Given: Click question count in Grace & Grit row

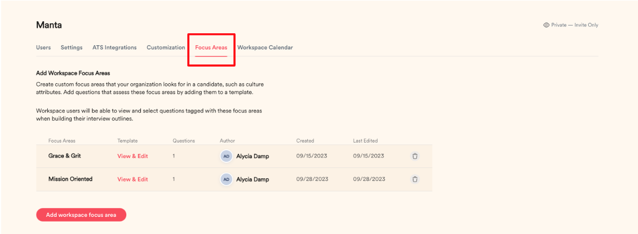Looking at the screenshot, I should pyautogui.click(x=174, y=156).
